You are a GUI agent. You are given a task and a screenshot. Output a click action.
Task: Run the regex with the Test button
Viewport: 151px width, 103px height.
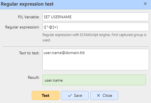[45, 95]
